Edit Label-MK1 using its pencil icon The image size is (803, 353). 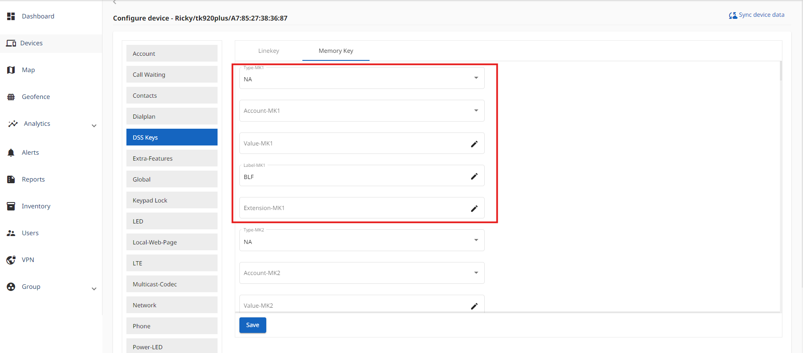pyautogui.click(x=474, y=176)
